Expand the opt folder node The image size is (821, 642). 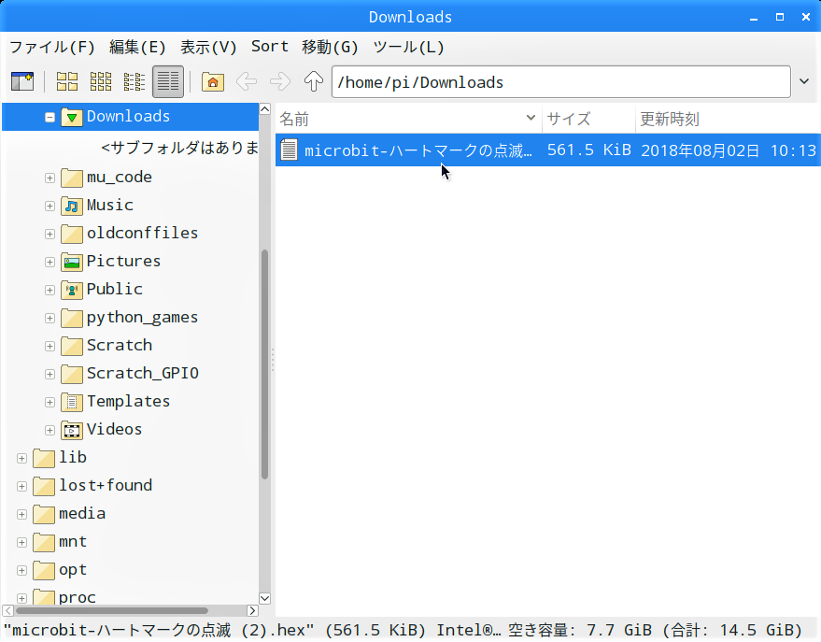(x=22, y=571)
